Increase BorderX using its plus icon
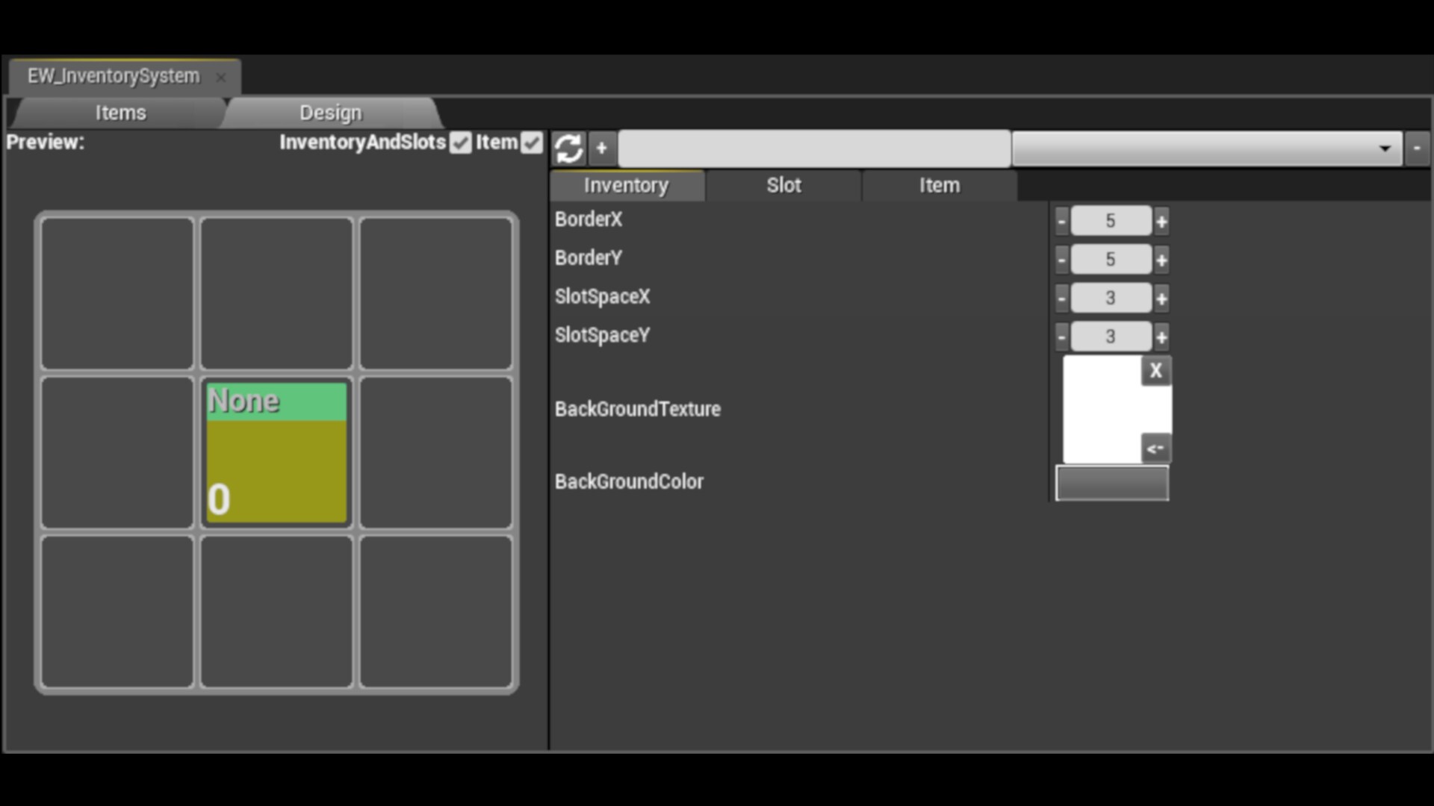 pos(1162,220)
